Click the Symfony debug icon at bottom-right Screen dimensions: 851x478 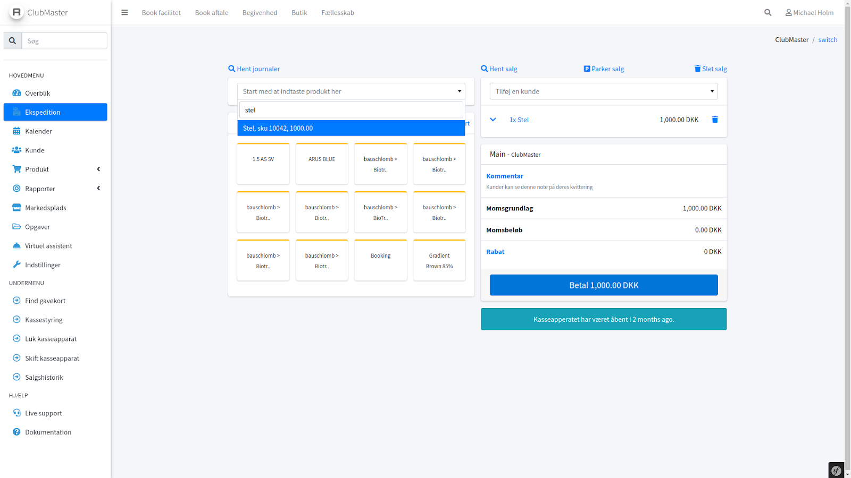pos(836,470)
